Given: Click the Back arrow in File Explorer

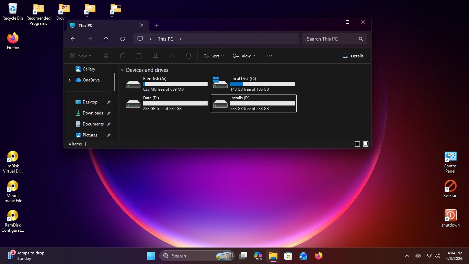Looking at the screenshot, I should coord(73,39).
